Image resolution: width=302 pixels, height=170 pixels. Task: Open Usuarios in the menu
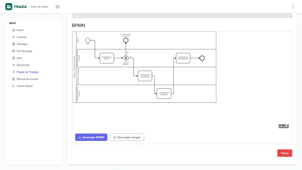(22, 37)
